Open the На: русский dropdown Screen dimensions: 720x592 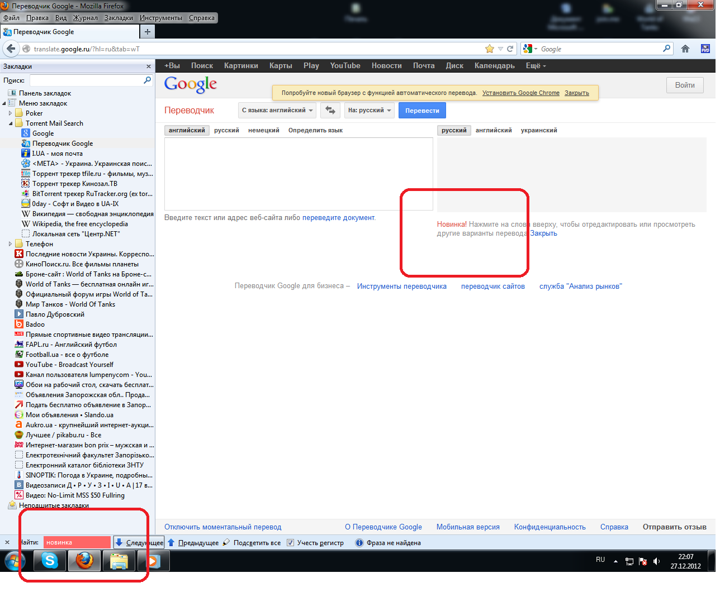click(x=369, y=110)
